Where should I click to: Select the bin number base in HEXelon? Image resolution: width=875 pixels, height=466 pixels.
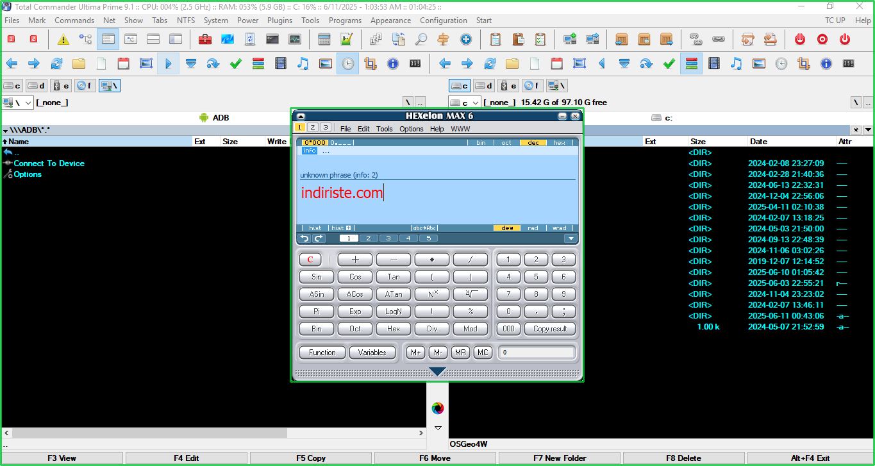click(x=481, y=143)
